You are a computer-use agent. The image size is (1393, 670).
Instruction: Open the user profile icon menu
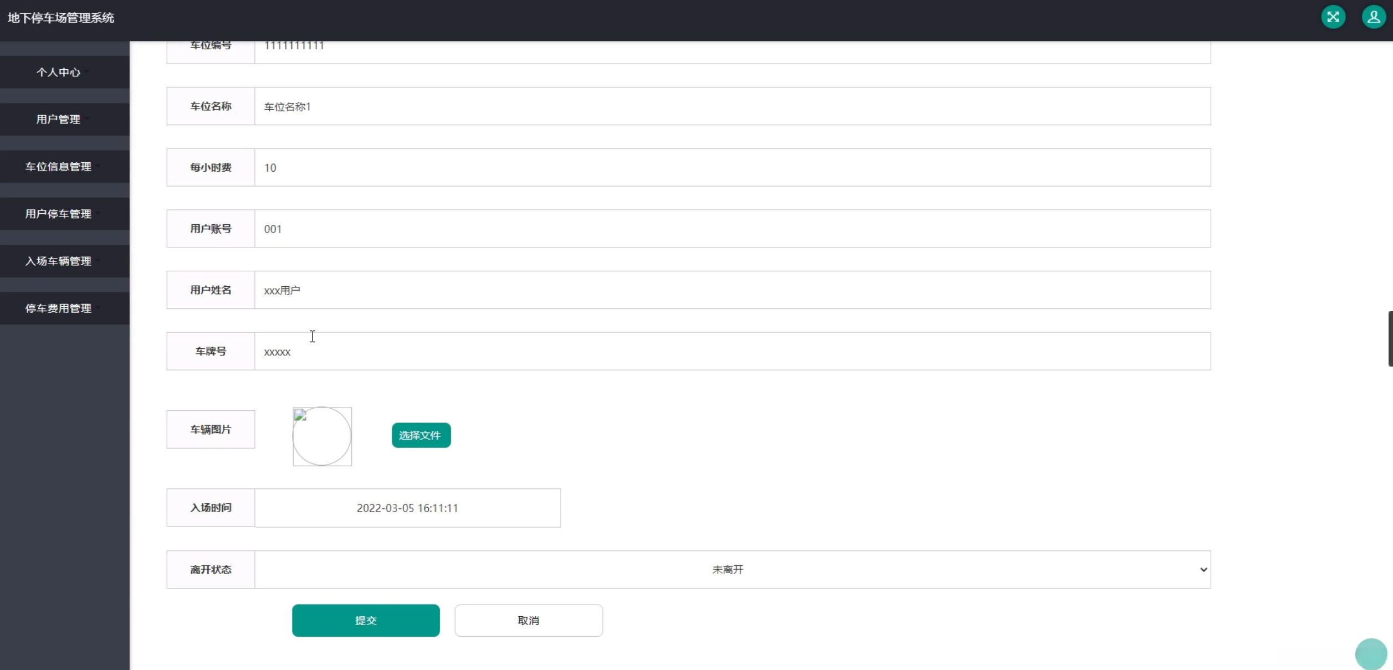1373,17
